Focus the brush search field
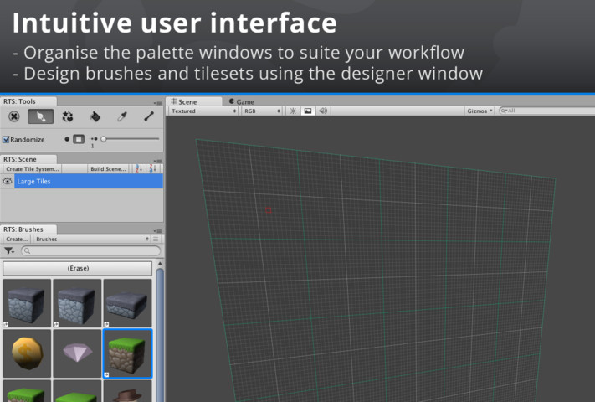Screen dimensions: 595x402 [x=90, y=251]
